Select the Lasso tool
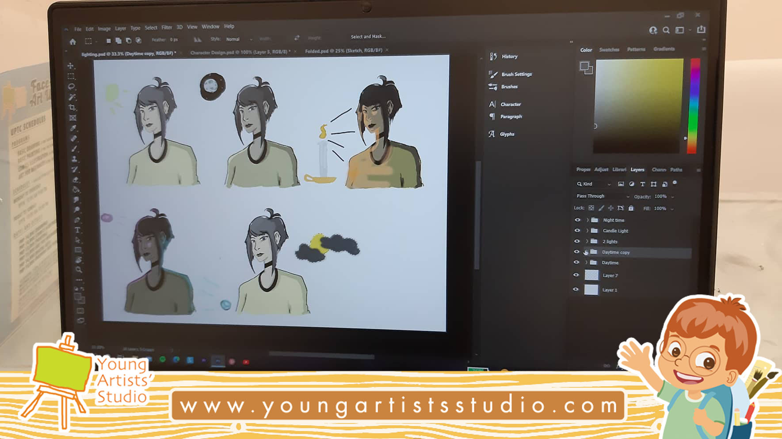782x439 pixels. (x=72, y=86)
